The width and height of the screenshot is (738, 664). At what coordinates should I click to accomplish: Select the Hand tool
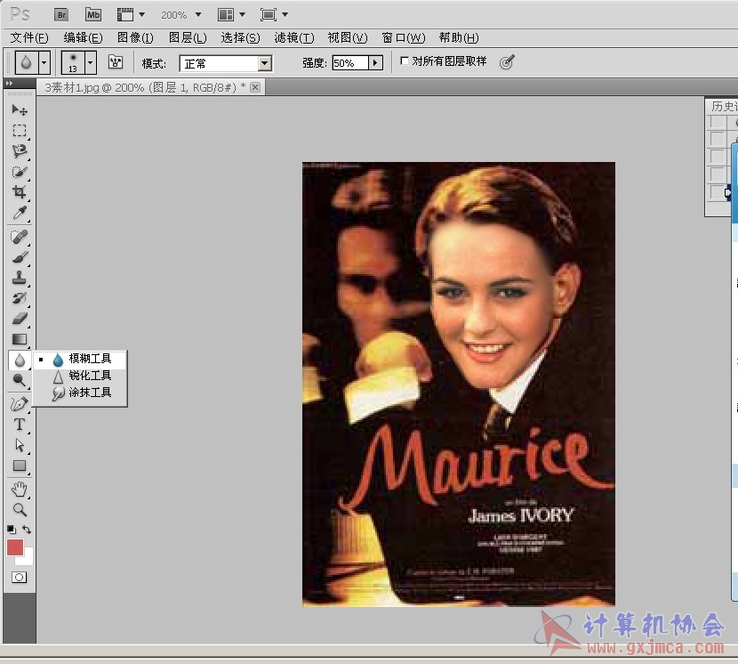[20, 490]
